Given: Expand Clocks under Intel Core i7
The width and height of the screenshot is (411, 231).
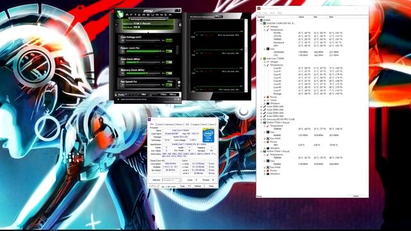Looking at the screenshot, I should point(265,100).
